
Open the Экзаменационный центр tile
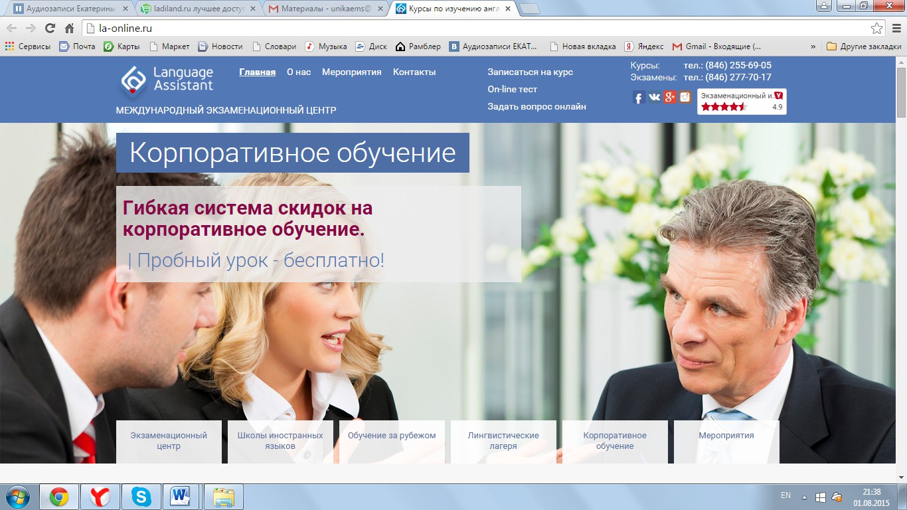point(169,442)
